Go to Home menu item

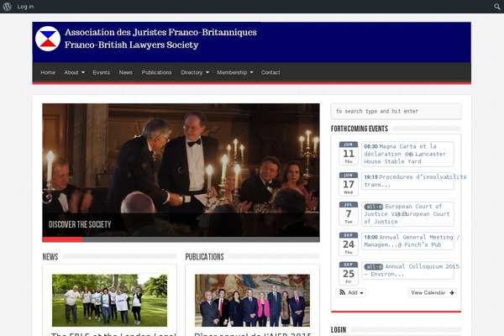click(x=48, y=73)
